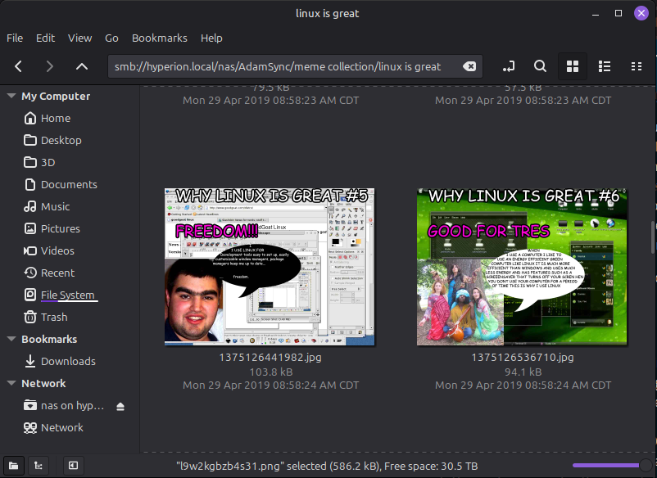This screenshot has width=657, height=478.
Task: Navigate up to the parent directory
Action: tap(81, 66)
